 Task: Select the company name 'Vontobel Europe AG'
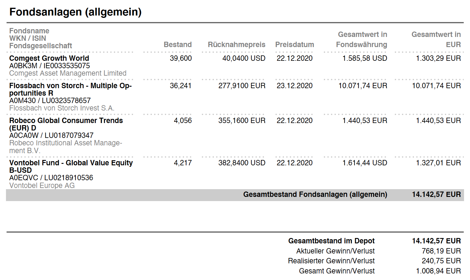(x=42, y=186)
